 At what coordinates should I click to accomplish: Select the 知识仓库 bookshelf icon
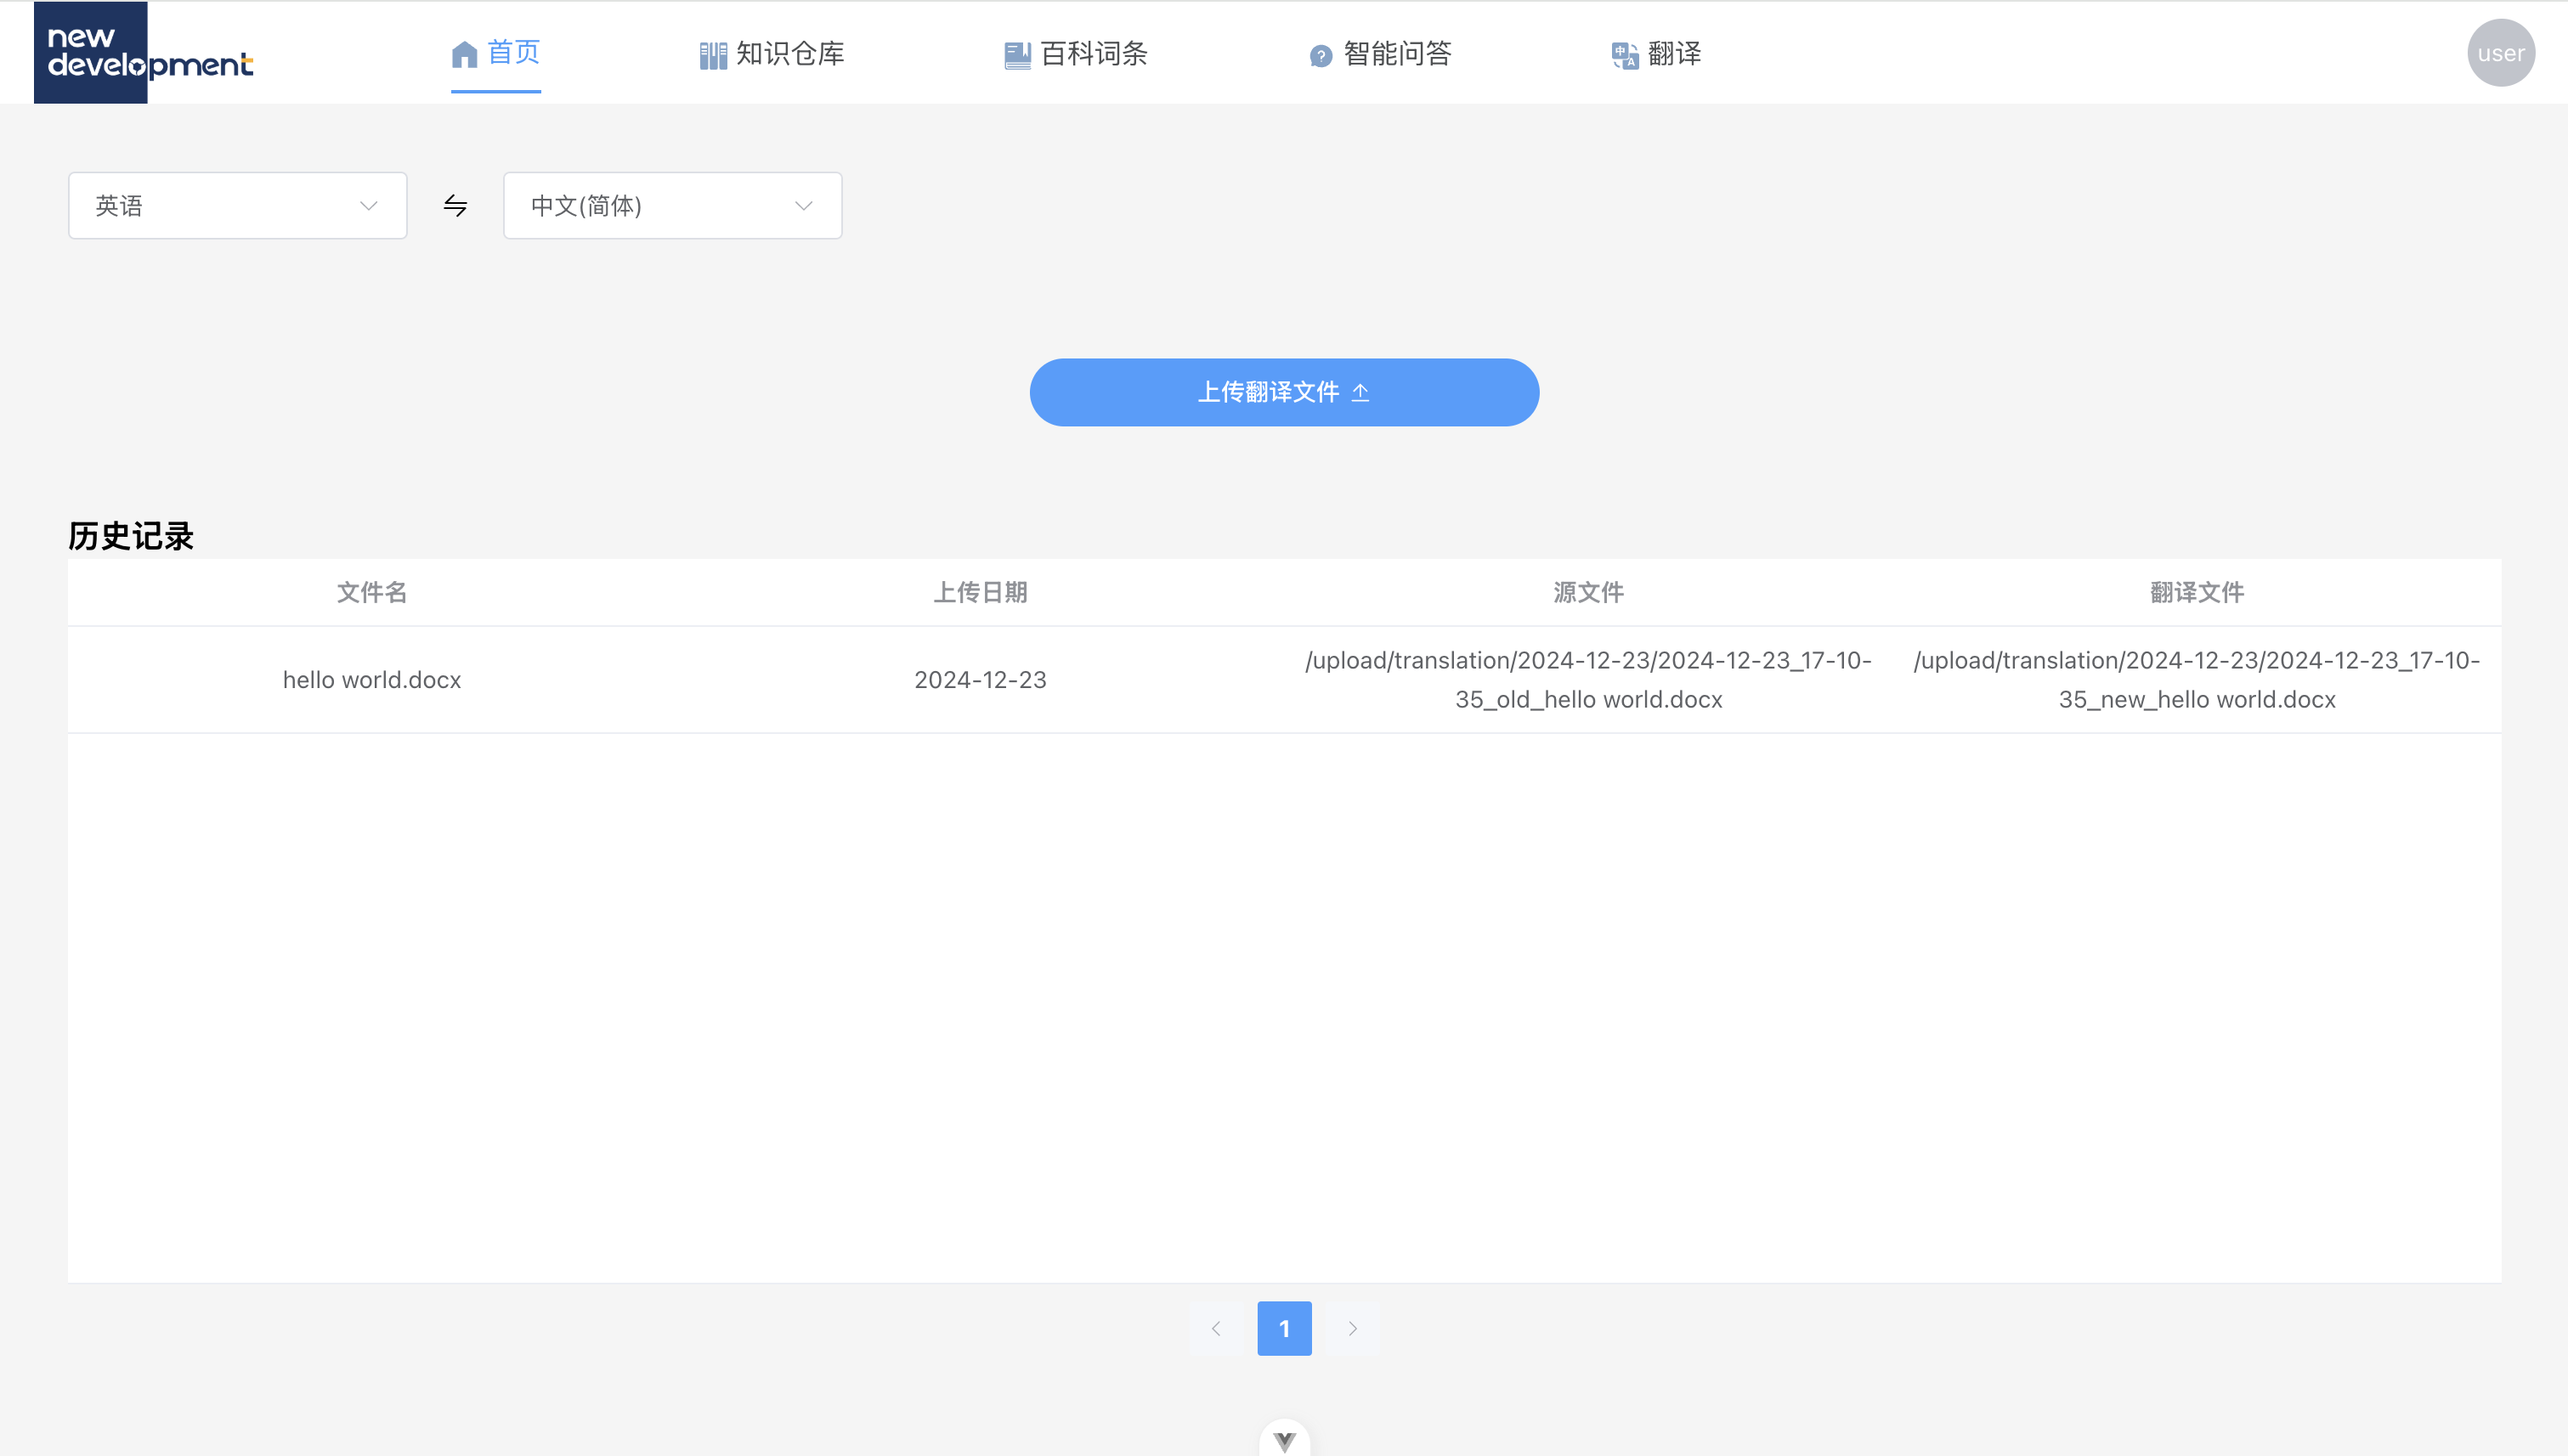[711, 54]
